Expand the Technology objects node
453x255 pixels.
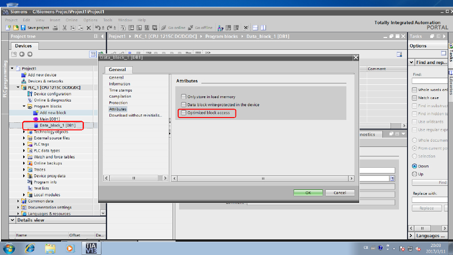point(24,132)
